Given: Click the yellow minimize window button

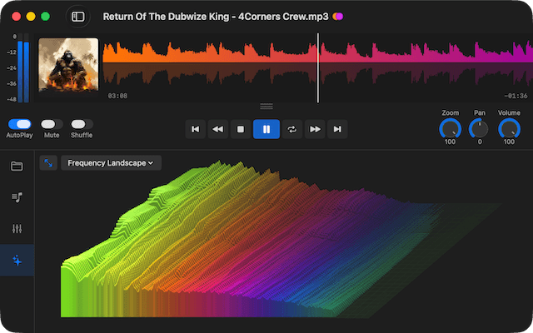Looking at the screenshot, I should pyautogui.click(x=31, y=17).
